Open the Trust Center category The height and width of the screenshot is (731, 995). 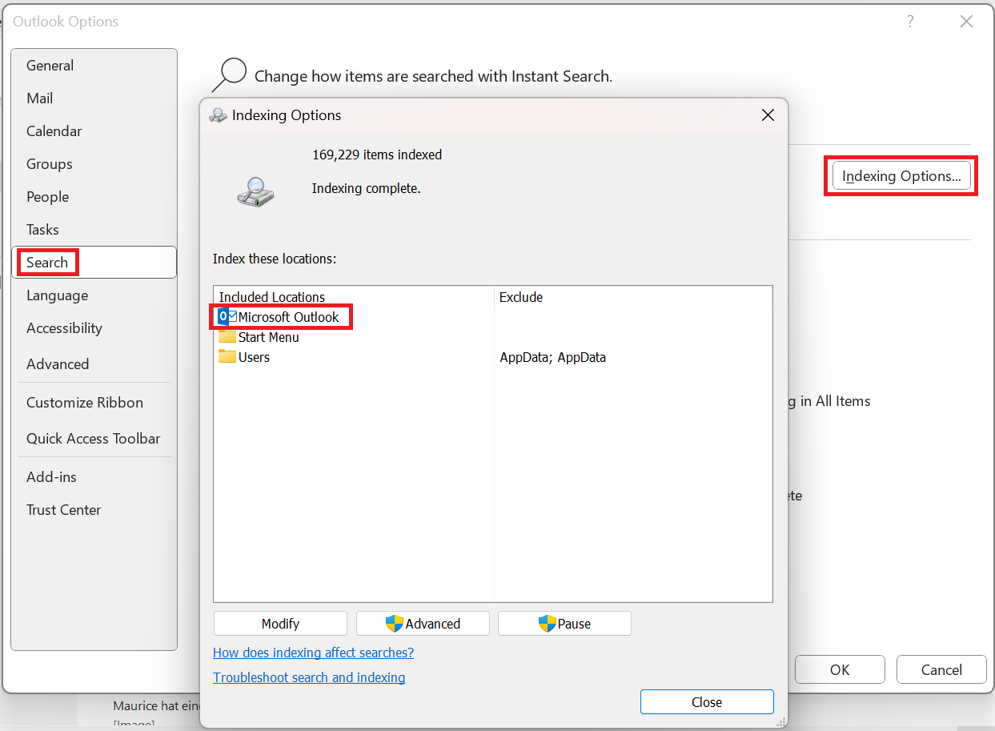pos(94,510)
